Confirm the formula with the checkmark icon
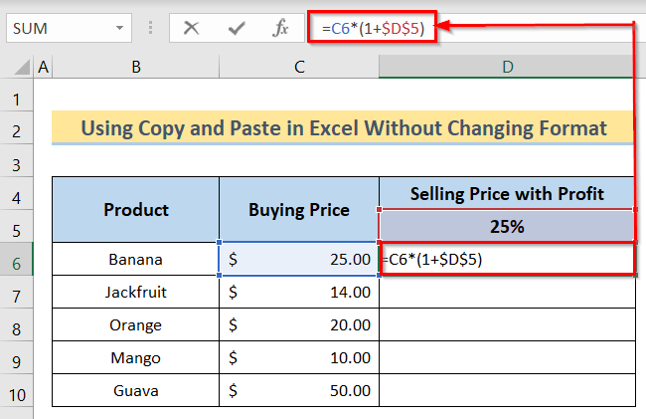This screenshot has height=419, width=646. 237,29
